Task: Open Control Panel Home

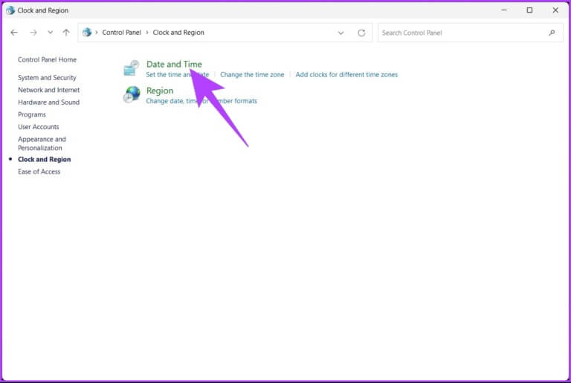Action: click(x=47, y=59)
